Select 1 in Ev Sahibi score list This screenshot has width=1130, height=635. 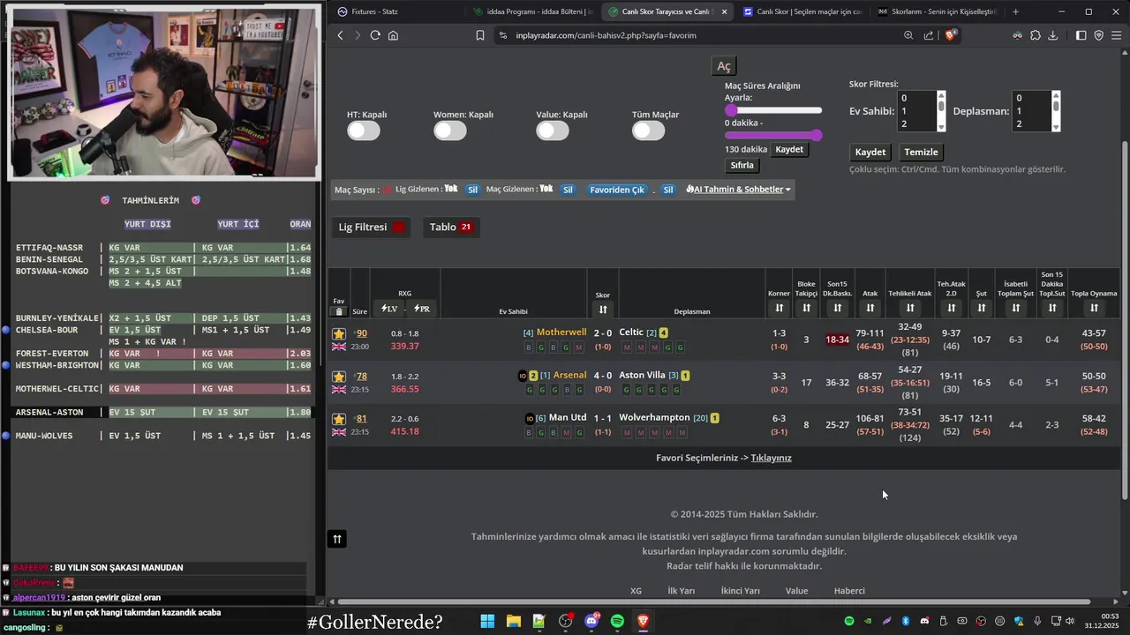915,111
